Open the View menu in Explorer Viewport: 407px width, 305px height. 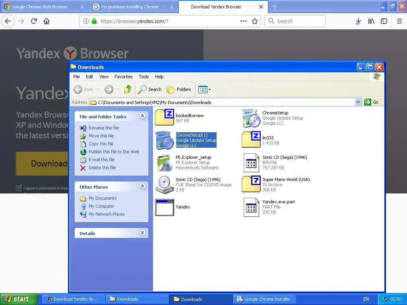coord(104,77)
